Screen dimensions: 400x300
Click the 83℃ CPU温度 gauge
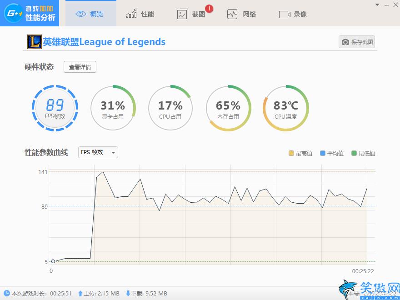(x=286, y=108)
